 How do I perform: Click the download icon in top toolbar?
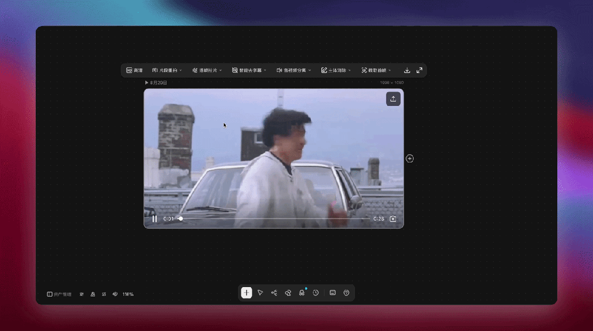(x=407, y=70)
